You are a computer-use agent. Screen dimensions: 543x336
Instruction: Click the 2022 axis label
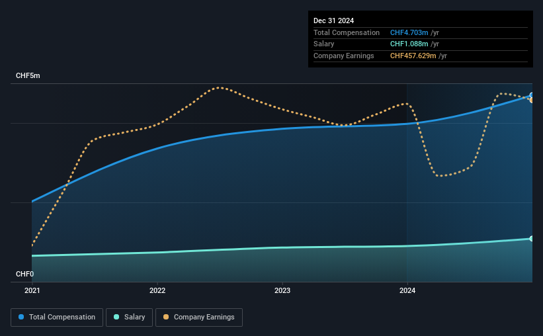(x=157, y=290)
